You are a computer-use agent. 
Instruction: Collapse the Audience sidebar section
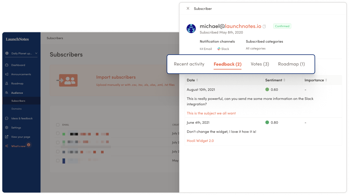coord(17,93)
